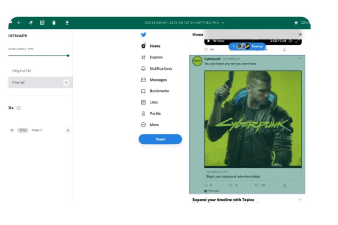
Task: Open Home in the Twitter sidebar
Action: point(151,46)
